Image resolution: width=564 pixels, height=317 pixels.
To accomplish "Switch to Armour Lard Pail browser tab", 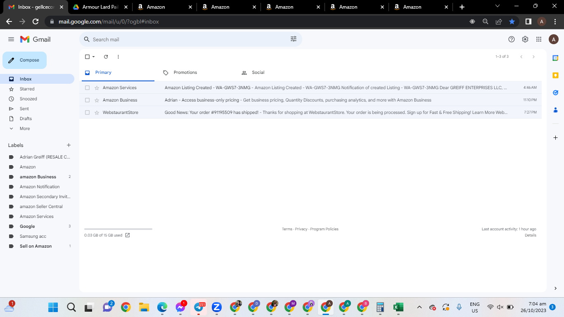I will click(x=100, y=7).
